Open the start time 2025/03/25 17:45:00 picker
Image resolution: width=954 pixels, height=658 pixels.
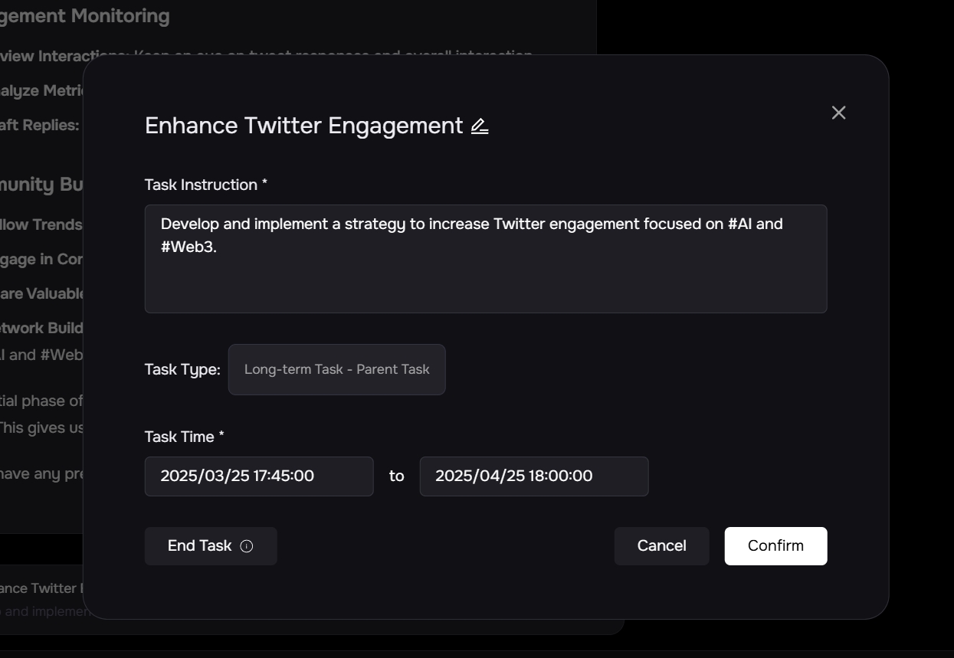coord(259,476)
